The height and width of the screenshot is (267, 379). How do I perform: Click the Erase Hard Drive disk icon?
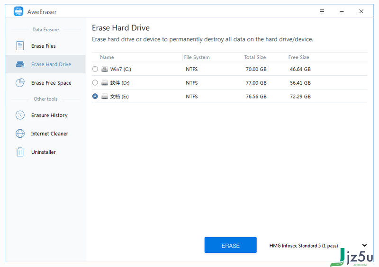(20, 64)
